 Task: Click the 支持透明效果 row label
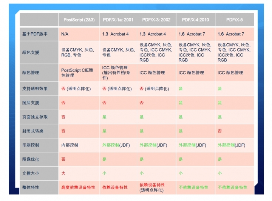pyautogui.click(x=35, y=89)
